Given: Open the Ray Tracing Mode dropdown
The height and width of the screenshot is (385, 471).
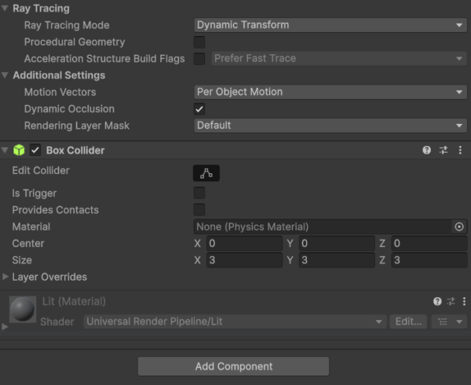Looking at the screenshot, I should (330, 25).
